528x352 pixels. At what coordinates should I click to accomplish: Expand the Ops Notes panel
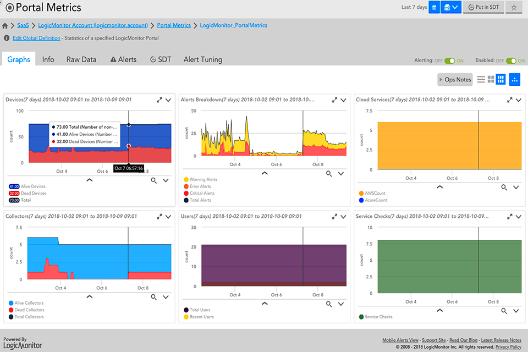455,80
